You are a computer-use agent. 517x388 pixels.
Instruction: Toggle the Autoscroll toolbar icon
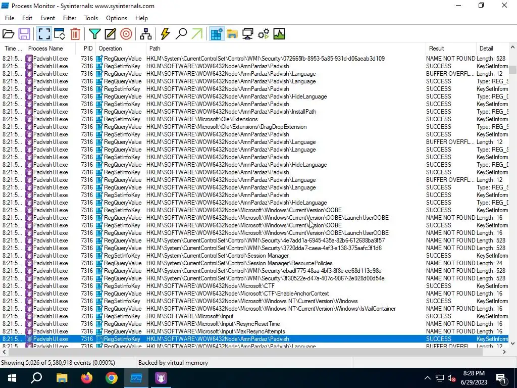[x=60, y=34]
